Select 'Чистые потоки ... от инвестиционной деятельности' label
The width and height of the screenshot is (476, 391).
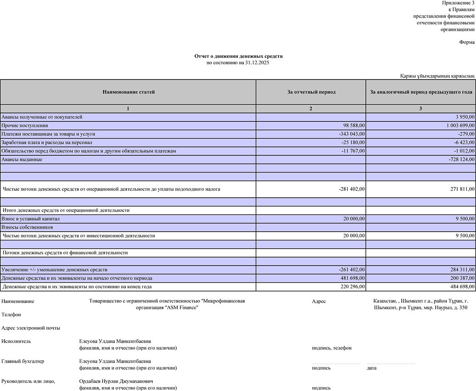79,236
